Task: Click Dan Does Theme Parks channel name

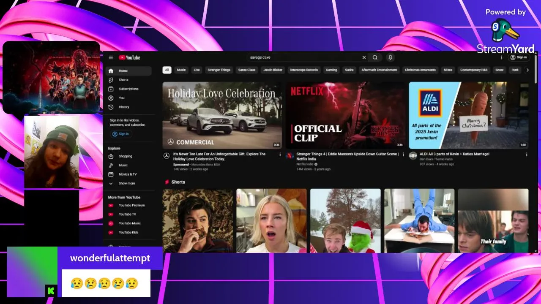Action: [x=436, y=159]
